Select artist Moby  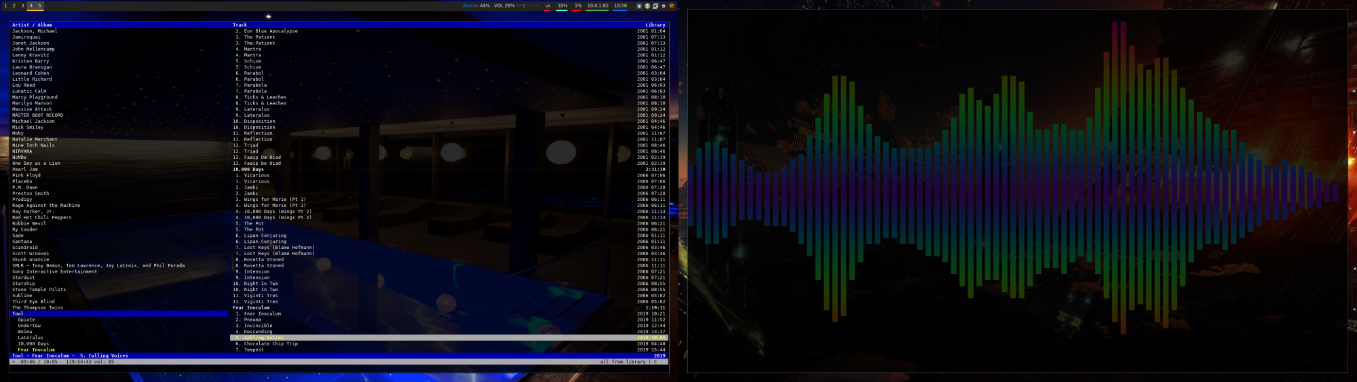coord(18,133)
